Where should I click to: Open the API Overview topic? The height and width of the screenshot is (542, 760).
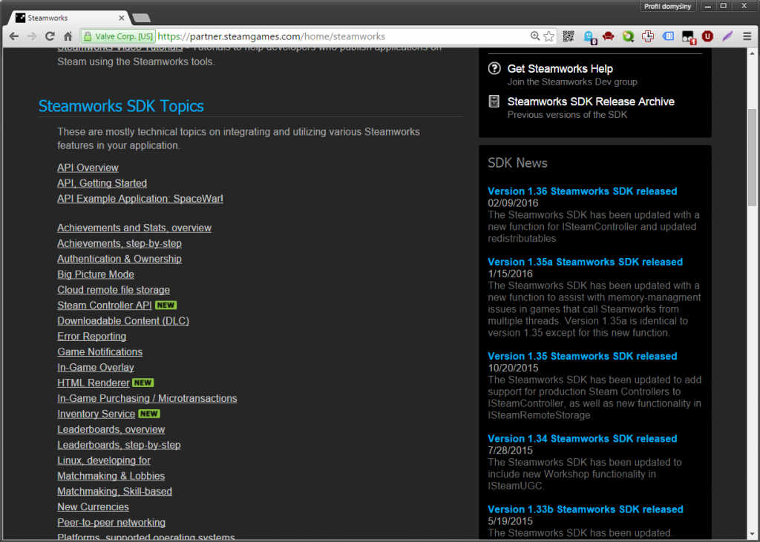(88, 168)
